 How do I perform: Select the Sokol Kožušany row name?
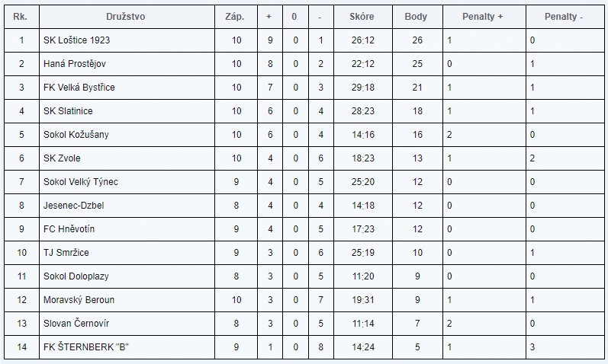click(76, 134)
